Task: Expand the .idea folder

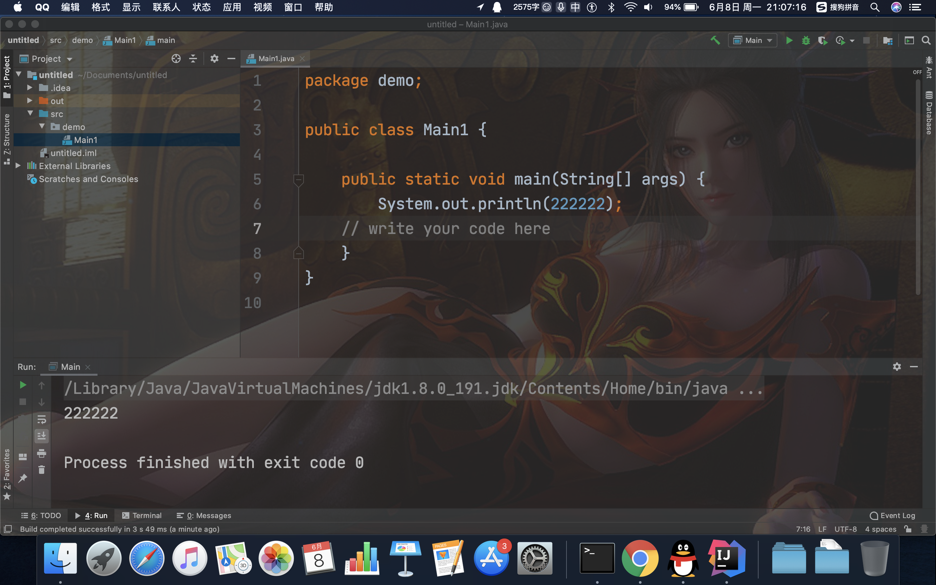Action: click(30, 87)
